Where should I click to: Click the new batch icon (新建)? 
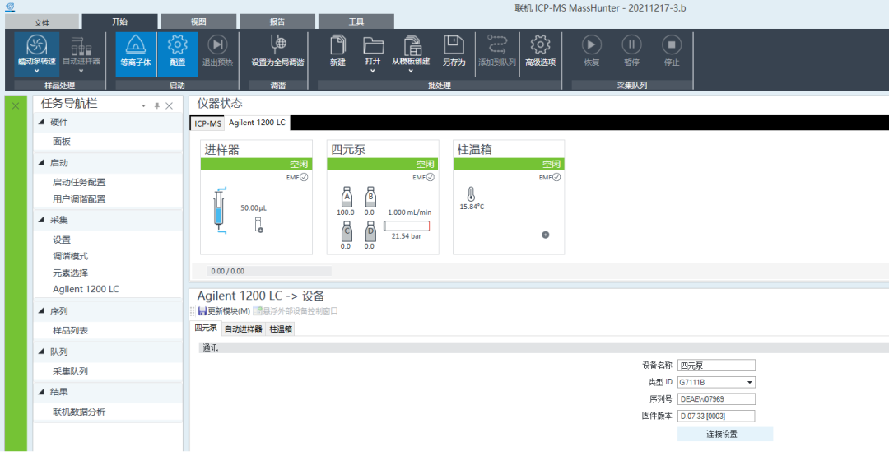(338, 44)
